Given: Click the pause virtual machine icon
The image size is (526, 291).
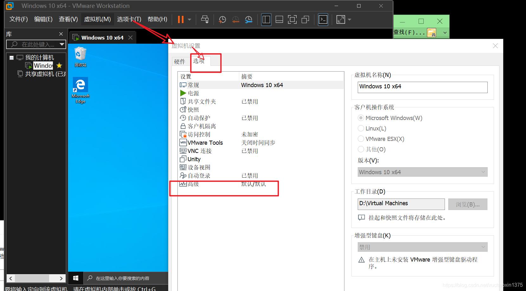Looking at the screenshot, I should 181,20.
